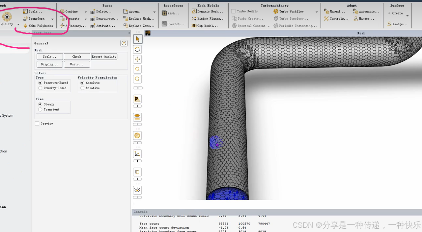Open Adapt Manage dialog
422x232 pixels.
point(364,19)
